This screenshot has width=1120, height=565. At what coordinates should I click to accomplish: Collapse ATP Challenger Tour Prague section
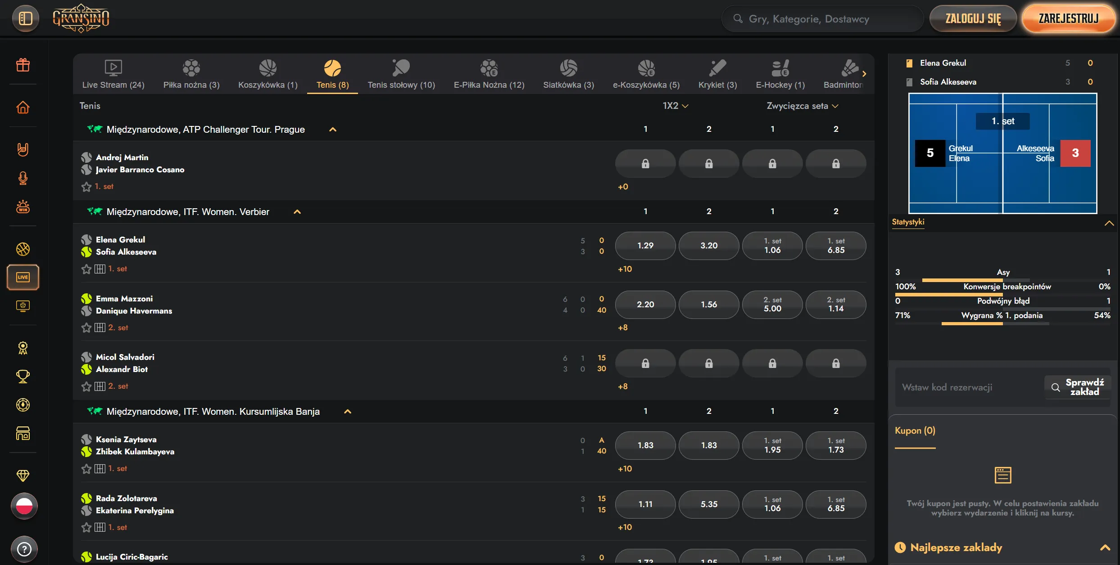tap(333, 130)
